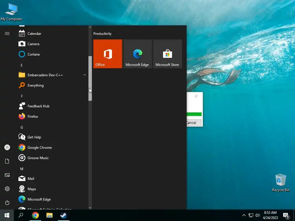Jump to letter E section header
The width and height of the screenshot is (295, 221).
tap(22, 65)
